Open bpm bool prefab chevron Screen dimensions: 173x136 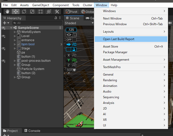tap(61, 44)
